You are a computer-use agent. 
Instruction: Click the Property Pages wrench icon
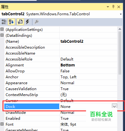(36, 22)
